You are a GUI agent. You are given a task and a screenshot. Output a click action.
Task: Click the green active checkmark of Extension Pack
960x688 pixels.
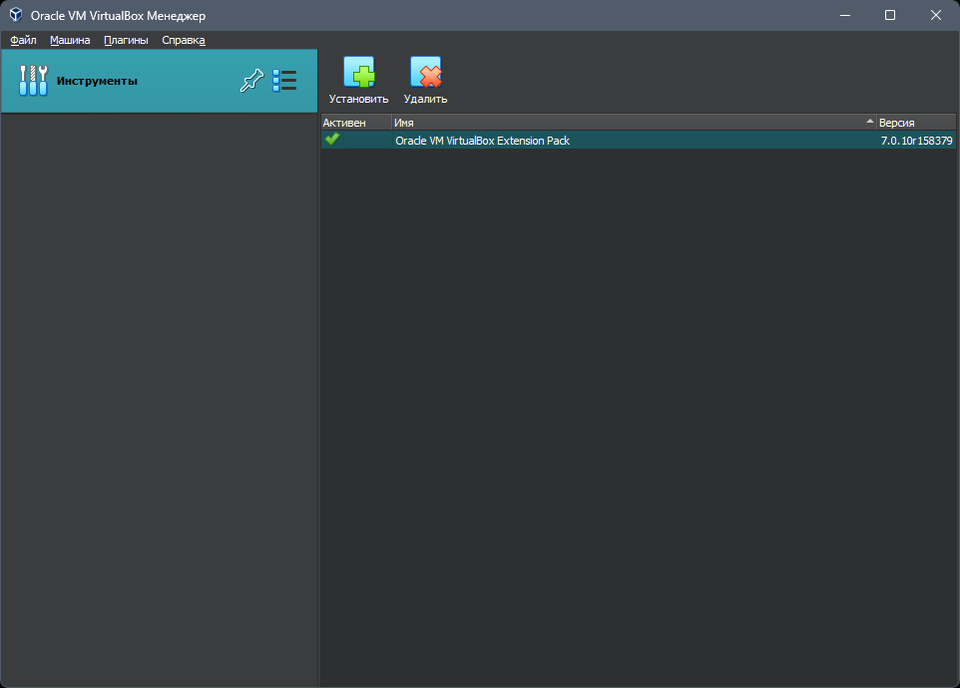click(x=332, y=140)
